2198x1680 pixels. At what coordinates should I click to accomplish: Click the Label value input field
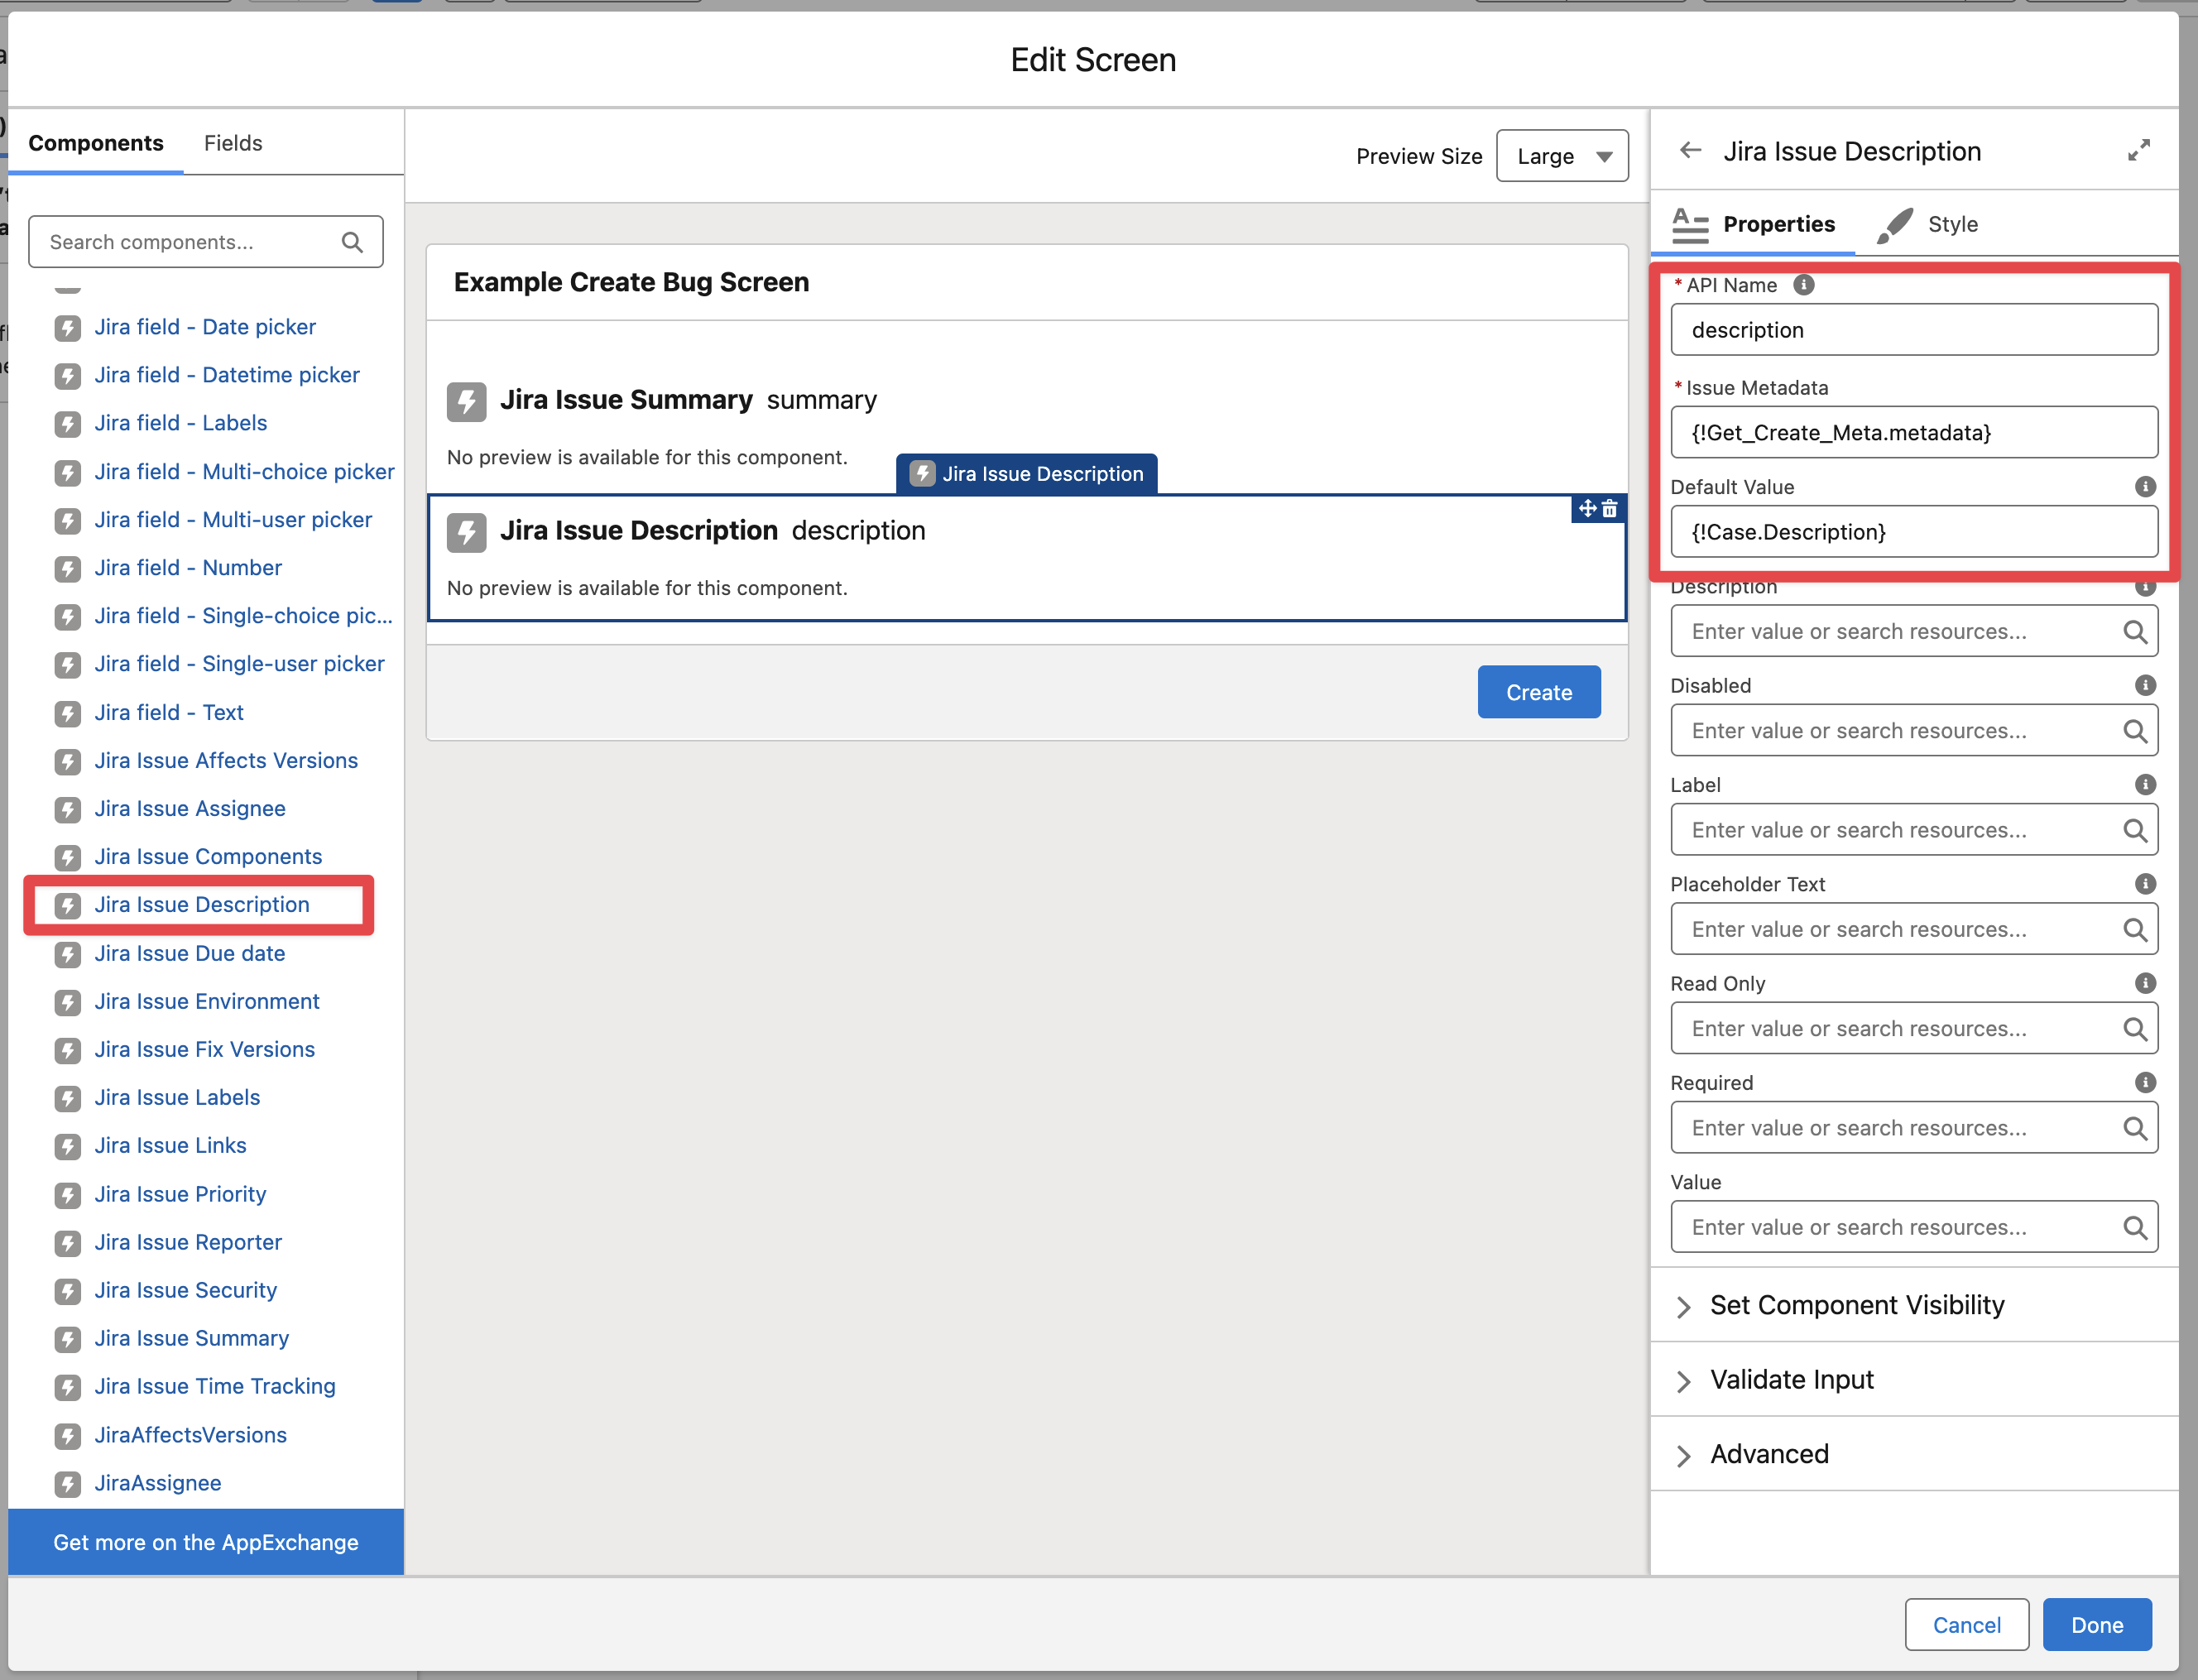click(x=1895, y=830)
